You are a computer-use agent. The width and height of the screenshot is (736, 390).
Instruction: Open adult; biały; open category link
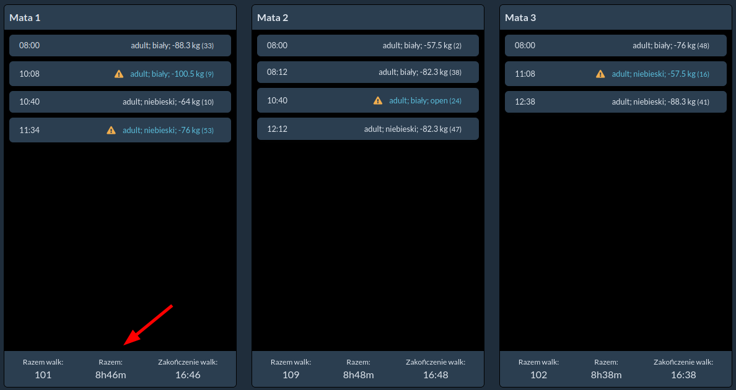click(x=425, y=100)
